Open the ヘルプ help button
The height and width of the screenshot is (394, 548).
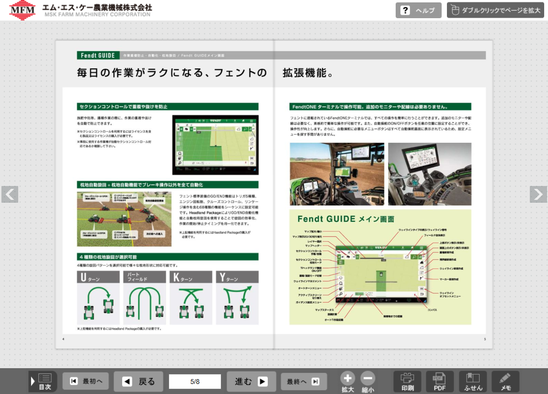tap(418, 11)
